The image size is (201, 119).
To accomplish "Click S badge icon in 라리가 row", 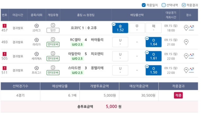I will 53,39.
